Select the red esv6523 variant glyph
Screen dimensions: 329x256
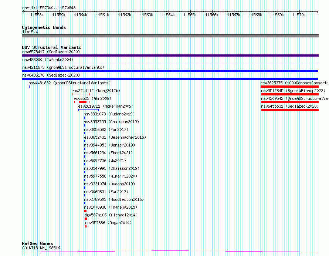tap(82, 102)
